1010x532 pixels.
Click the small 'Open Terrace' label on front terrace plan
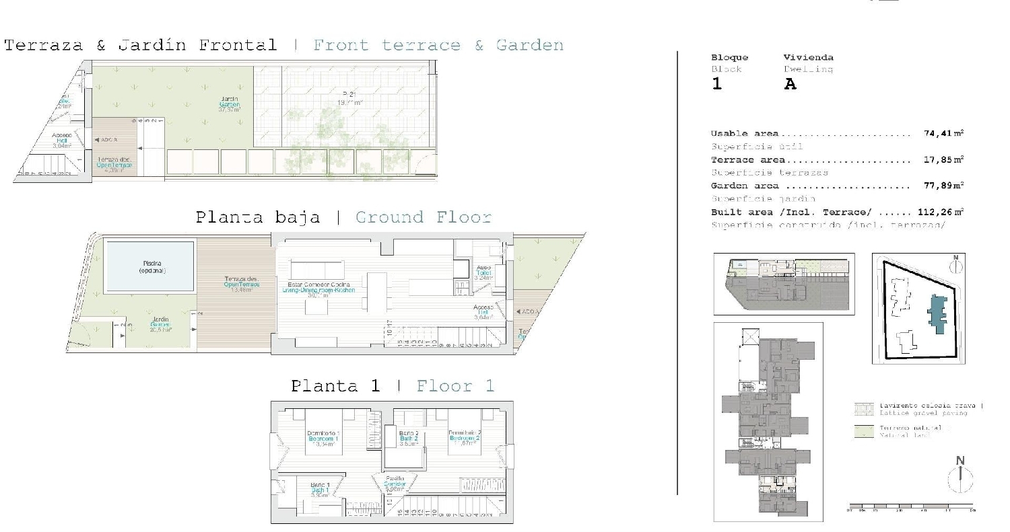(114, 165)
